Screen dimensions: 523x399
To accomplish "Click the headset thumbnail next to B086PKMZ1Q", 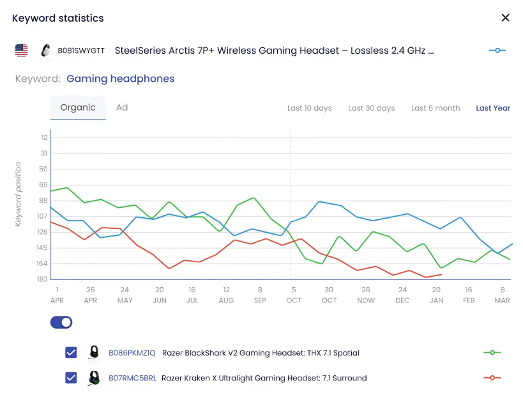I will pos(93,352).
